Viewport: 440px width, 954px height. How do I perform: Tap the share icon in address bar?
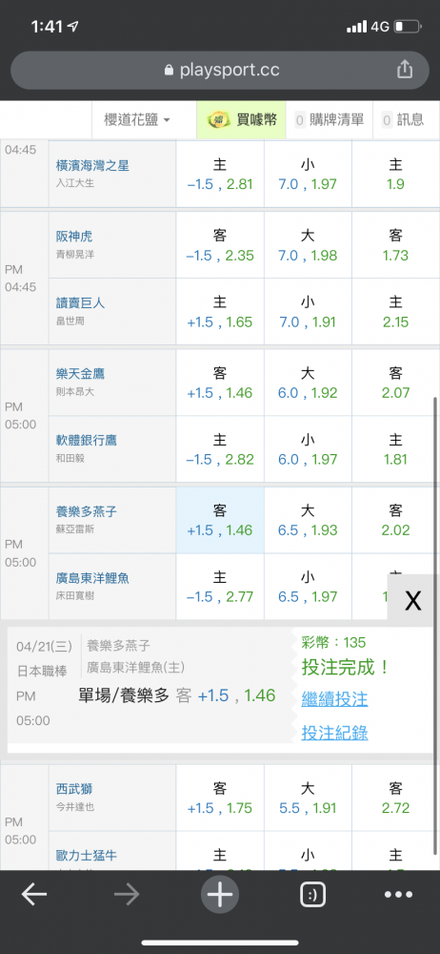(x=405, y=70)
